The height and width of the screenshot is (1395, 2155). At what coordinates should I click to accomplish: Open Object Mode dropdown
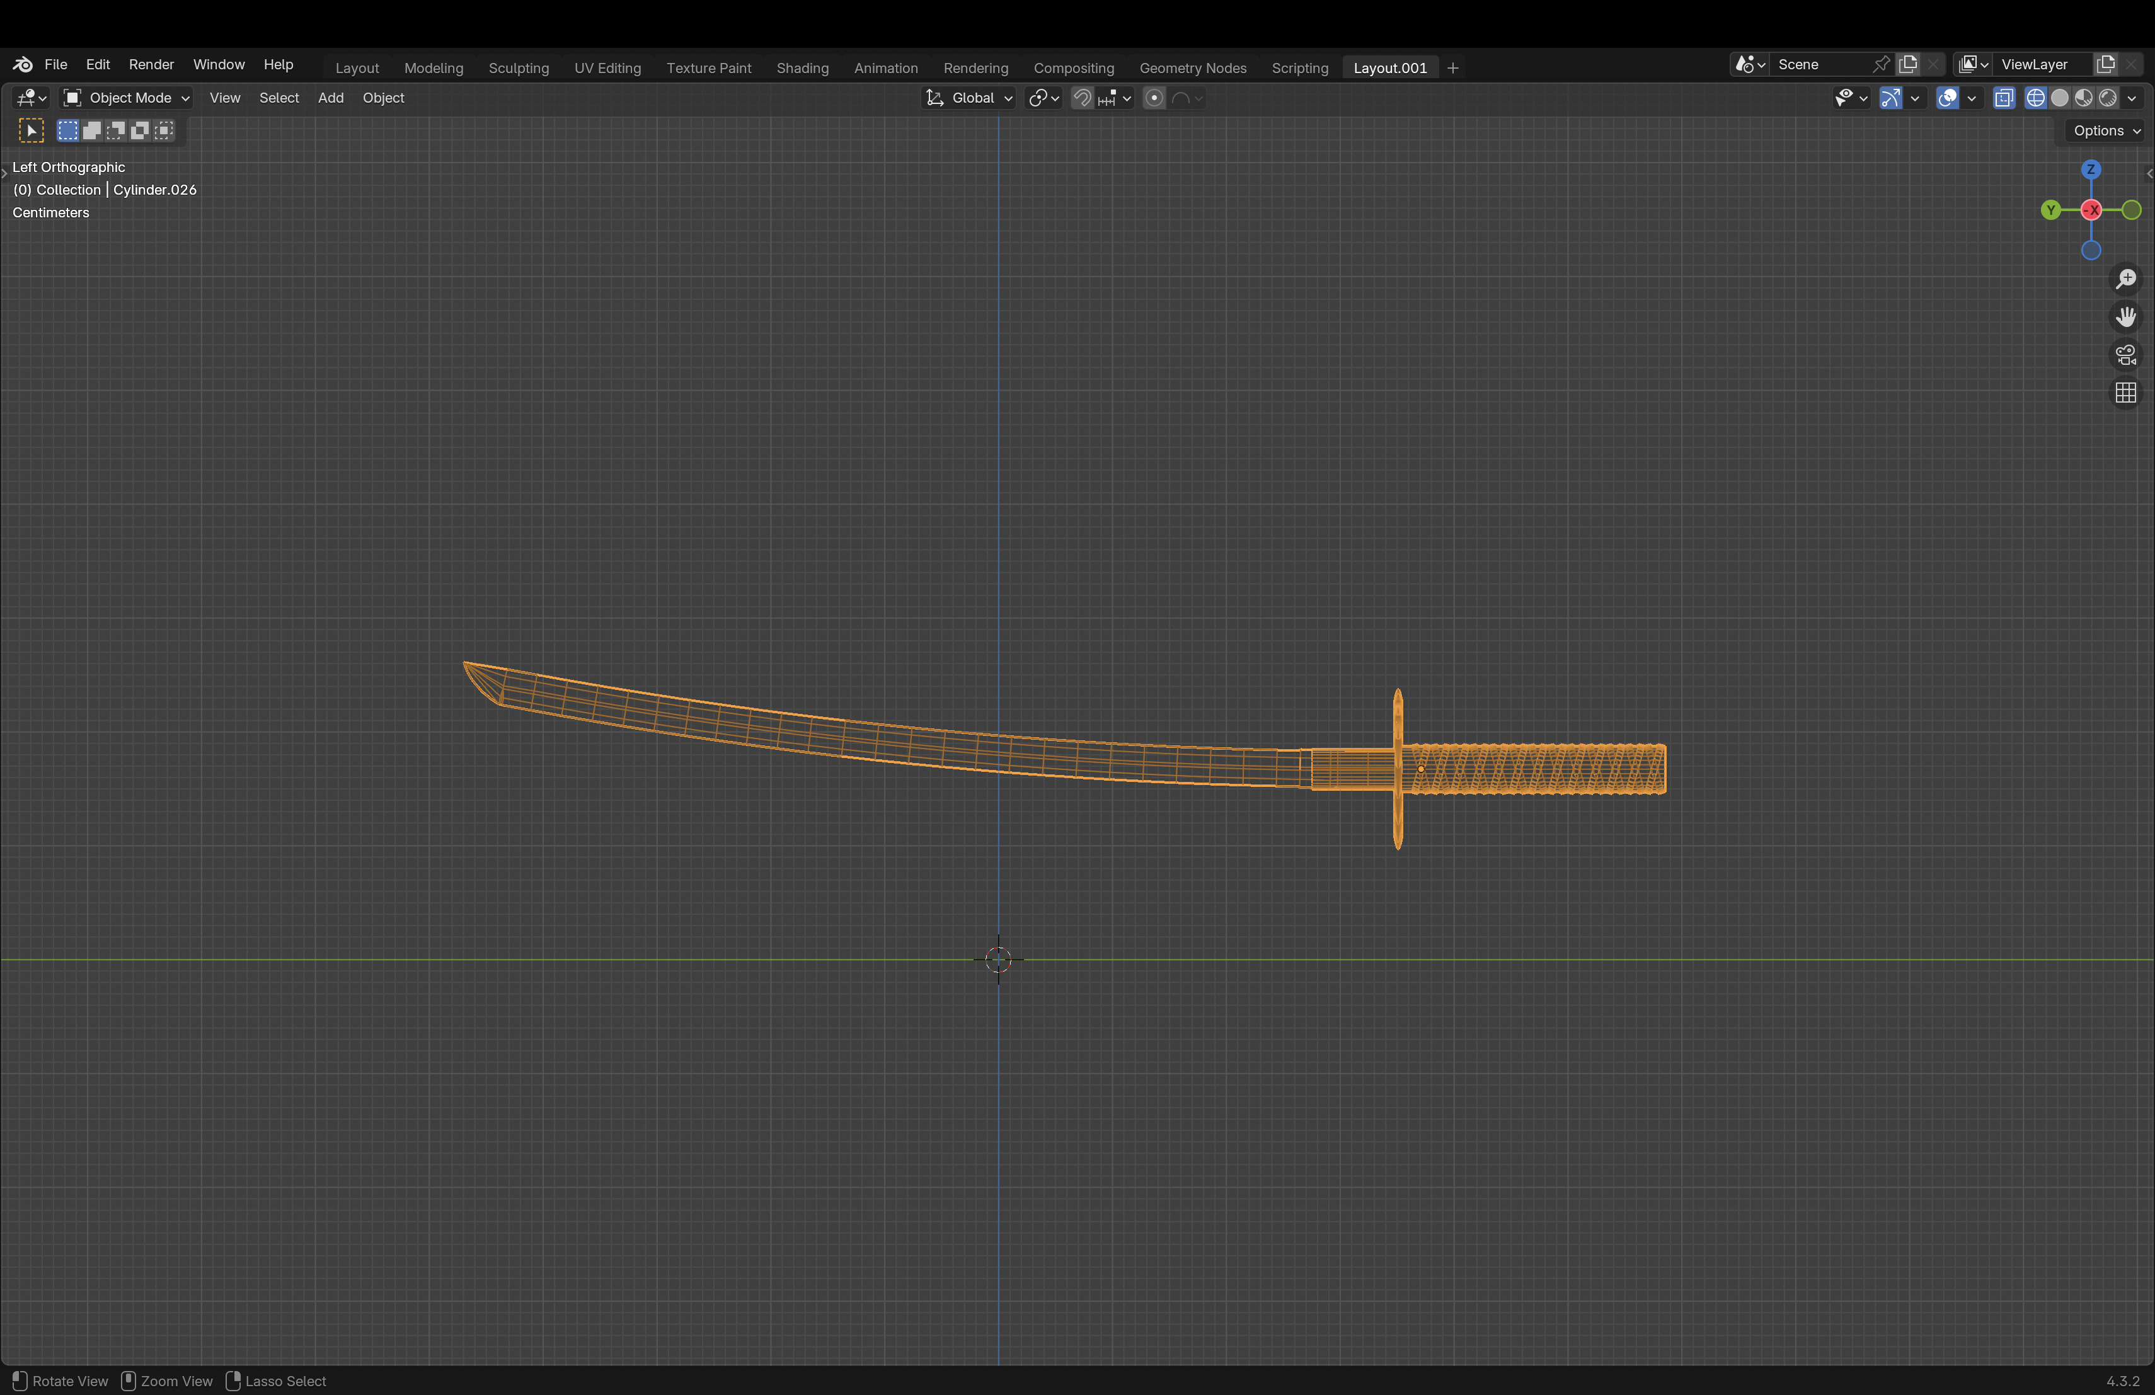(126, 98)
